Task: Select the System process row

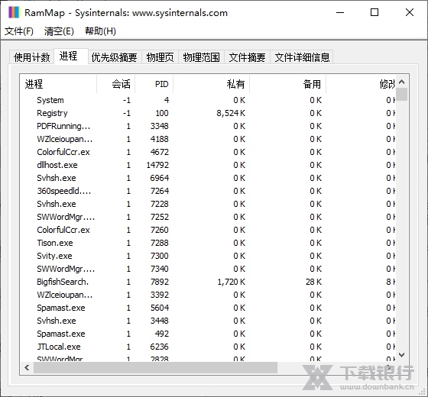Action: pos(207,100)
